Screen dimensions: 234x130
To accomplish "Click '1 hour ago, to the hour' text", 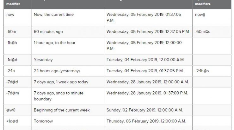I will click(x=55, y=43).
